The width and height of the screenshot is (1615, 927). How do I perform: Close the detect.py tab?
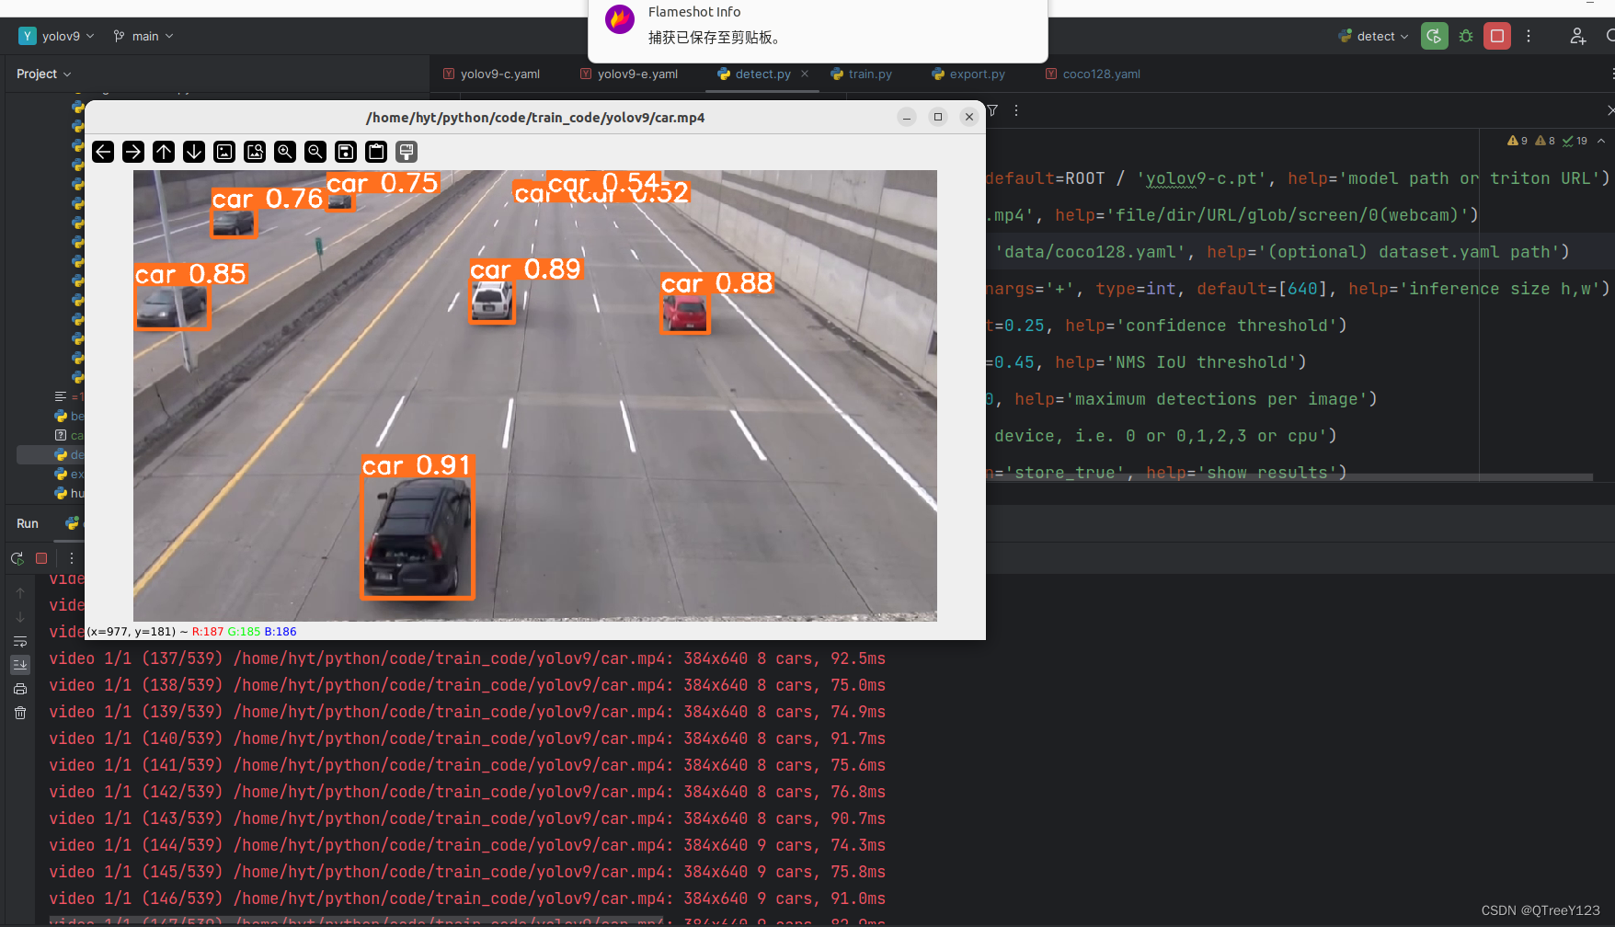(805, 74)
